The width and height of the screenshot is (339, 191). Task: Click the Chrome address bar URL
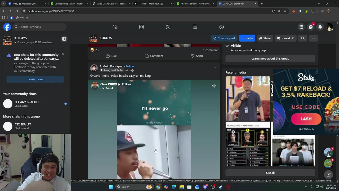(x=51, y=11)
